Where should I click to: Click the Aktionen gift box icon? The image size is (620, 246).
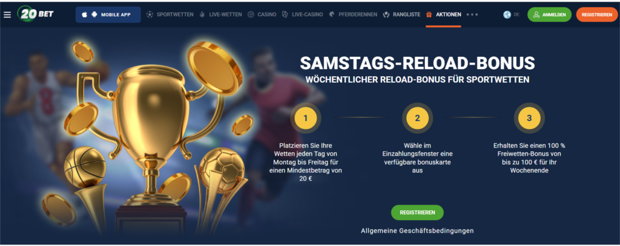pyautogui.click(x=429, y=15)
